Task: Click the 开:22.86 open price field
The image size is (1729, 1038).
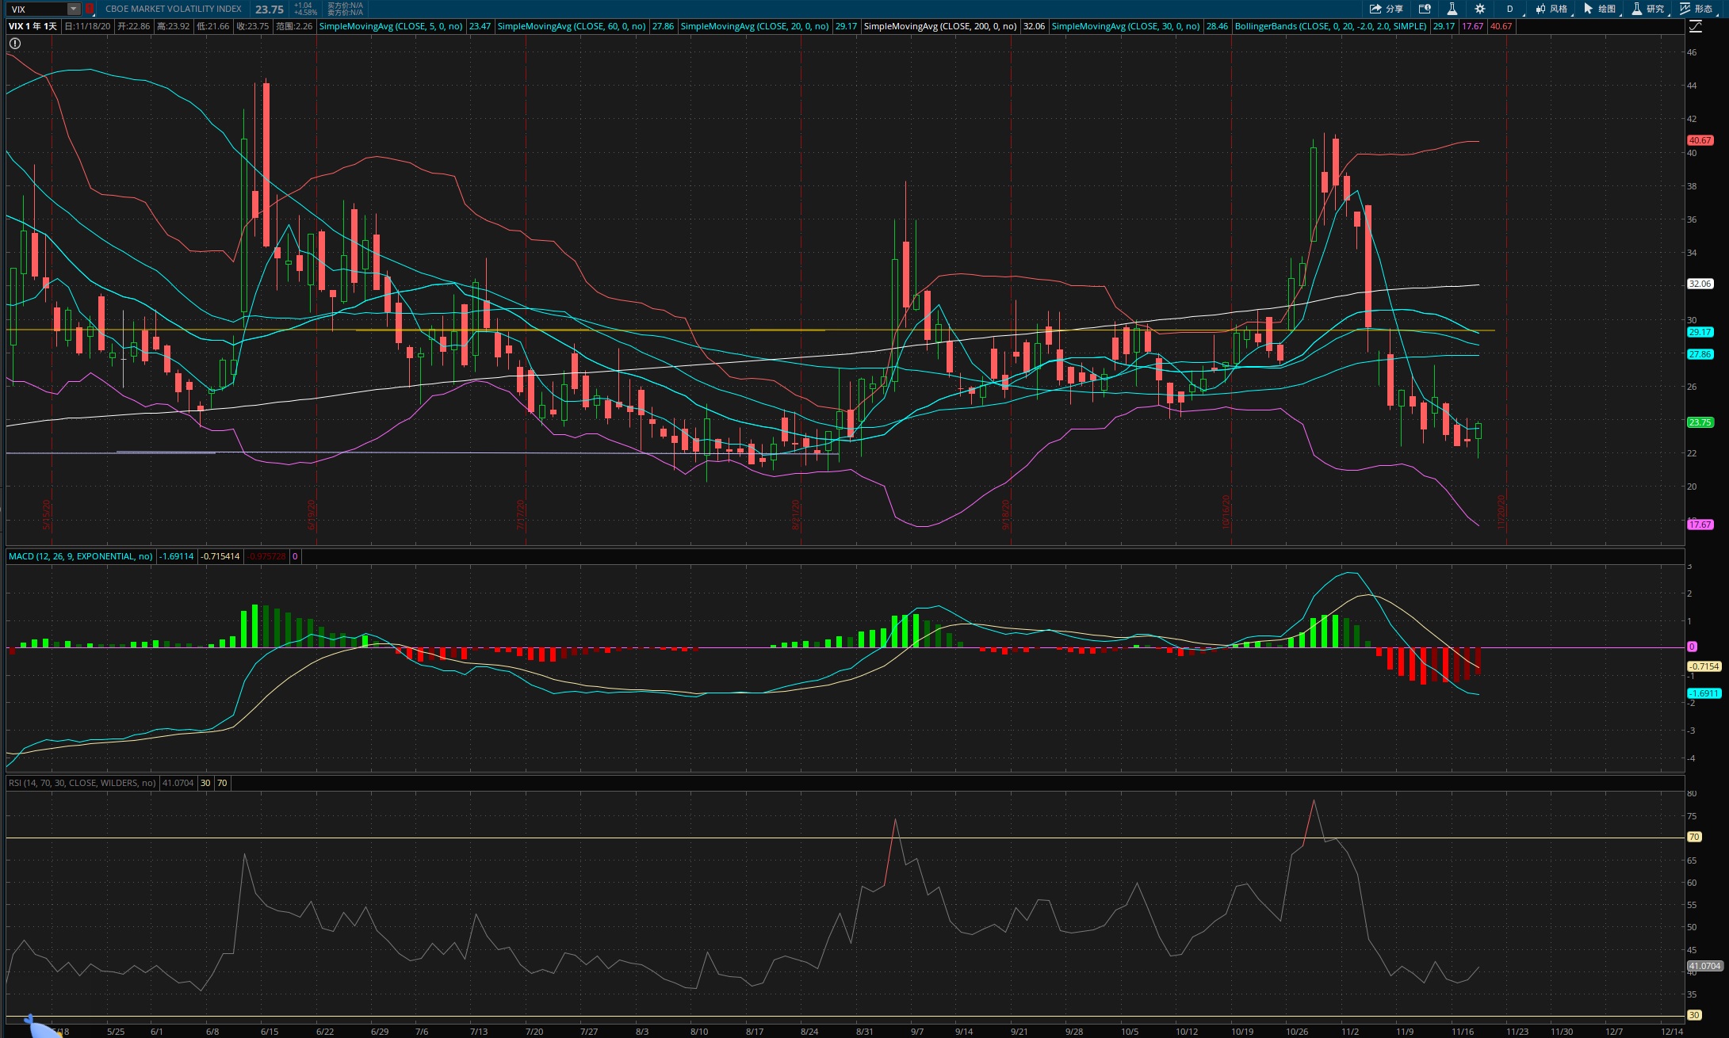Action: coord(133,26)
